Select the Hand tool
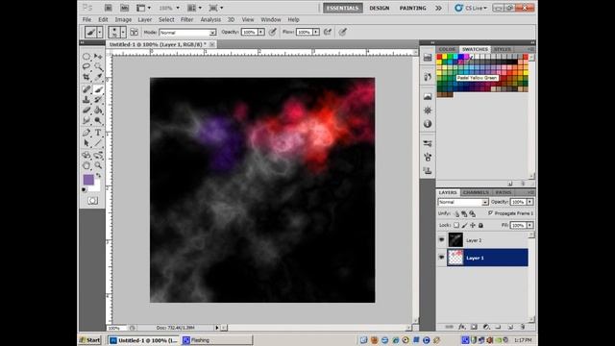This screenshot has width=615, height=346. coord(86,166)
